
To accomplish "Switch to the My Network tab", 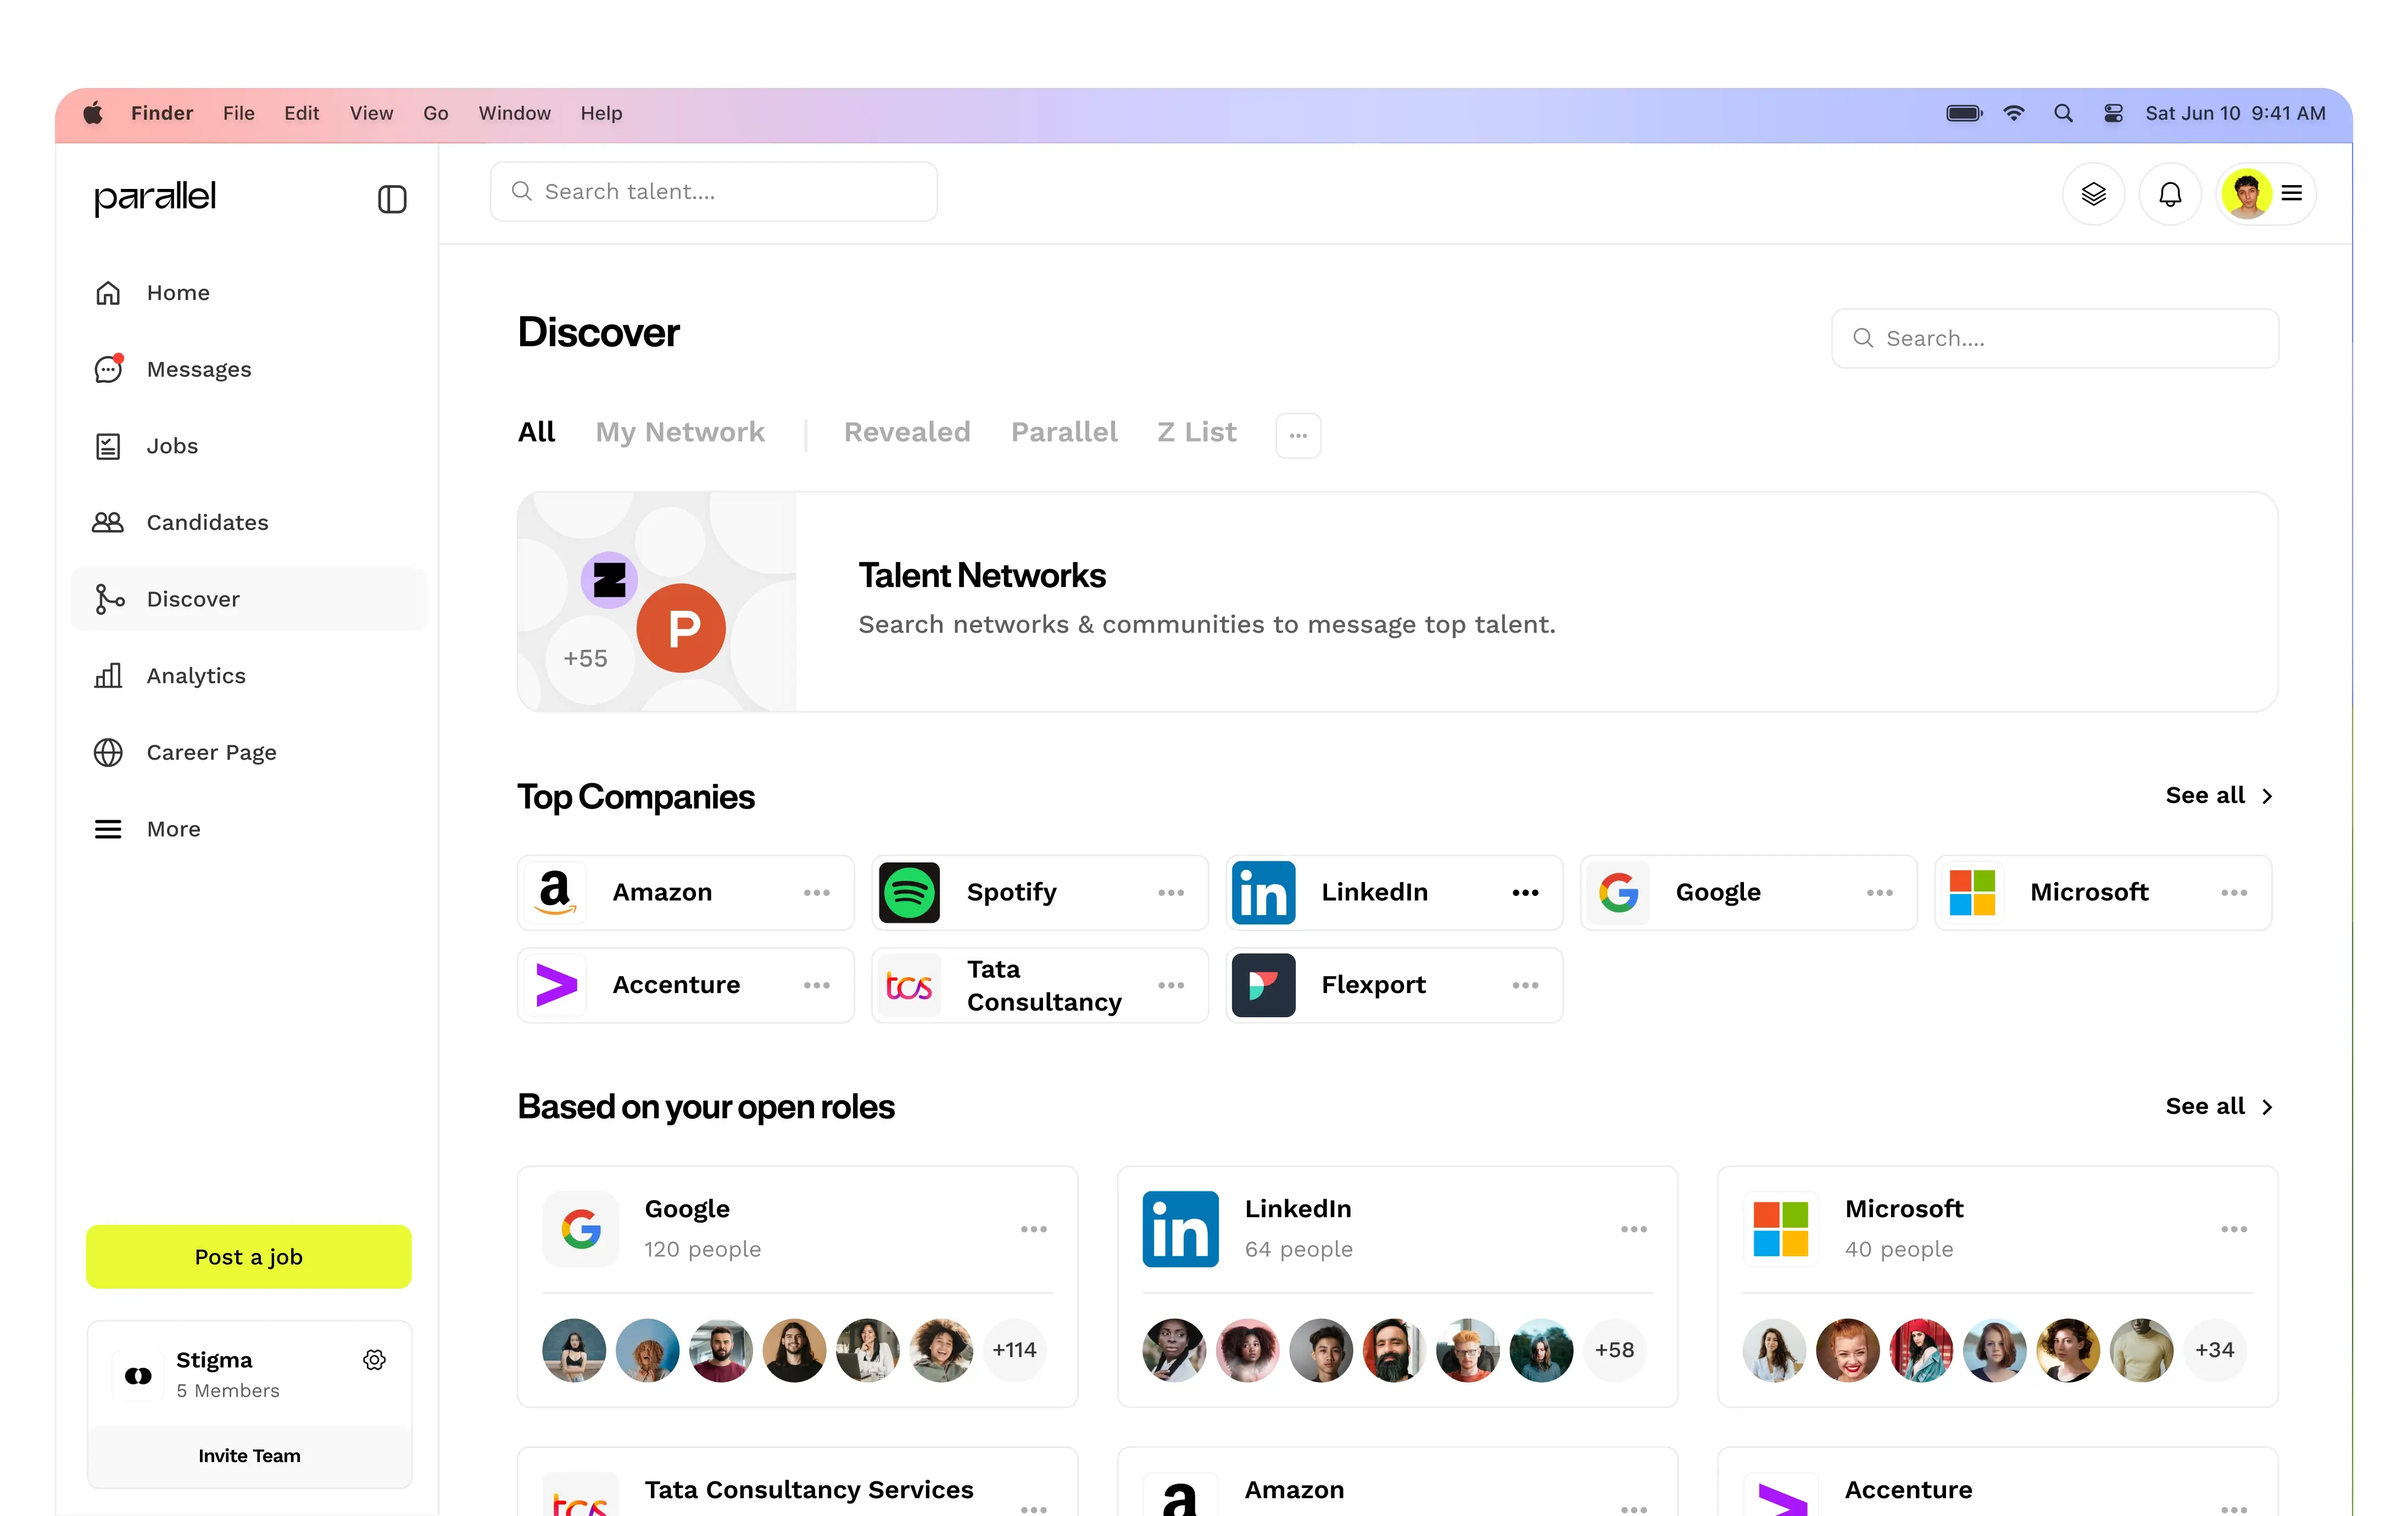I will tap(679, 432).
